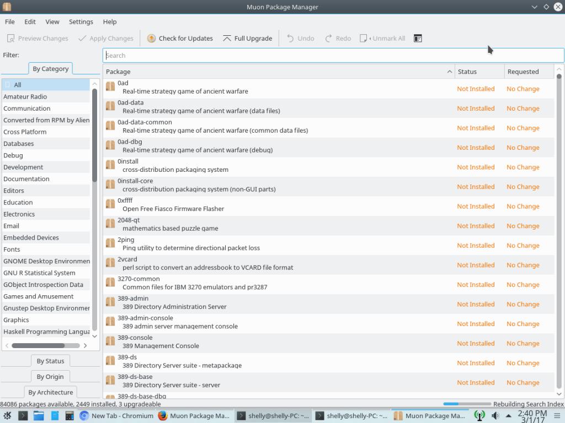Screen dimensions: 565x423
Task: Open the KDE application launcher
Action: tap(8, 416)
